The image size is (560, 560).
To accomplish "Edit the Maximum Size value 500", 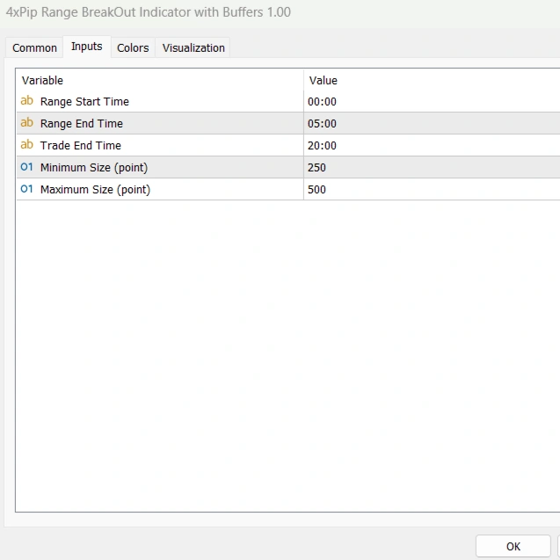I will [x=317, y=190].
